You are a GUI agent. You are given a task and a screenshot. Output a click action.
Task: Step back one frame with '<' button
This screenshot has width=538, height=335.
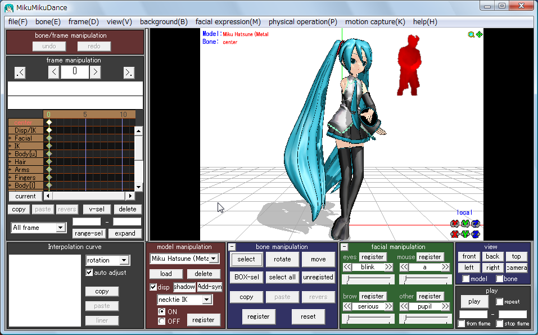click(x=54, y=73)
